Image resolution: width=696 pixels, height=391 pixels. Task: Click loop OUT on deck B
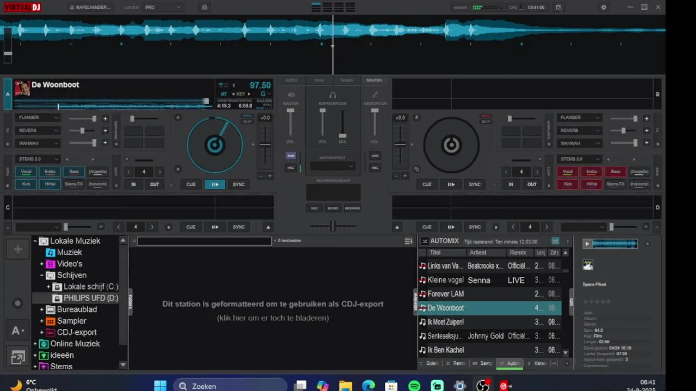point(532,184)
